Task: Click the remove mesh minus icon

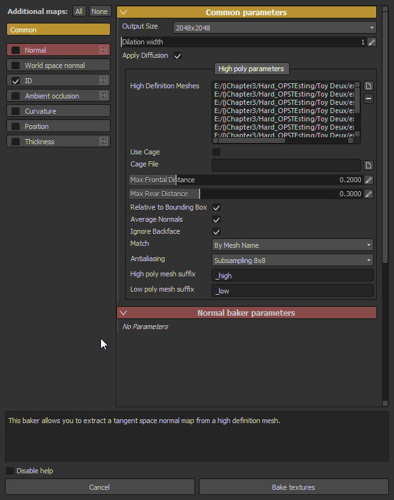Action: point(369,98)
